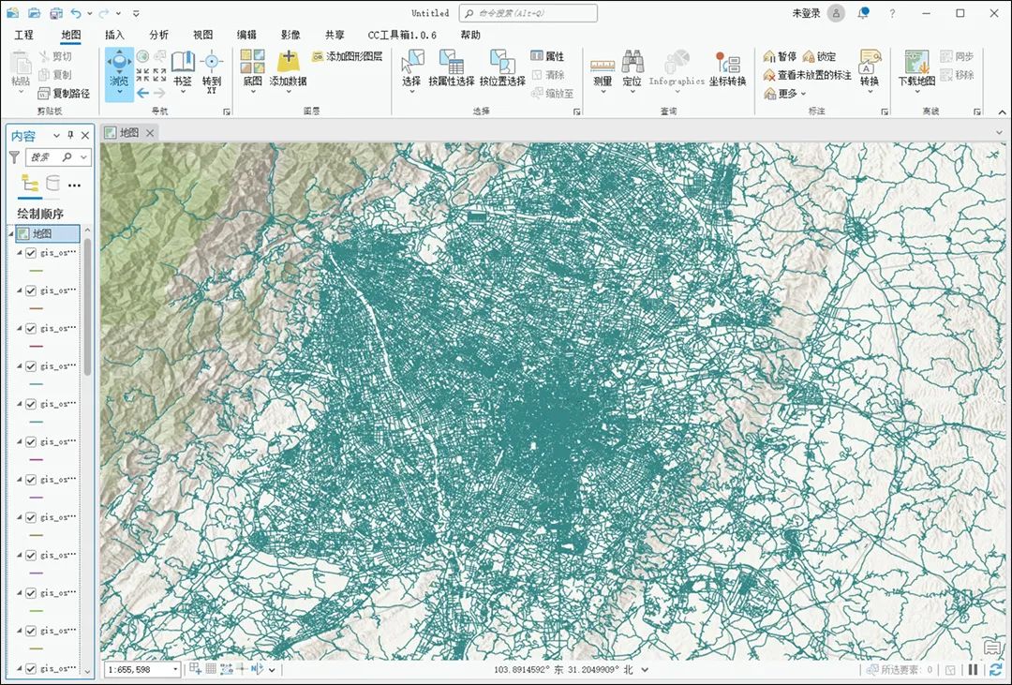Image resolution: width=1012 pixels, height=685 pixels.
Task: Click in the 命令搜索 search field
Action: click(528, 13)
